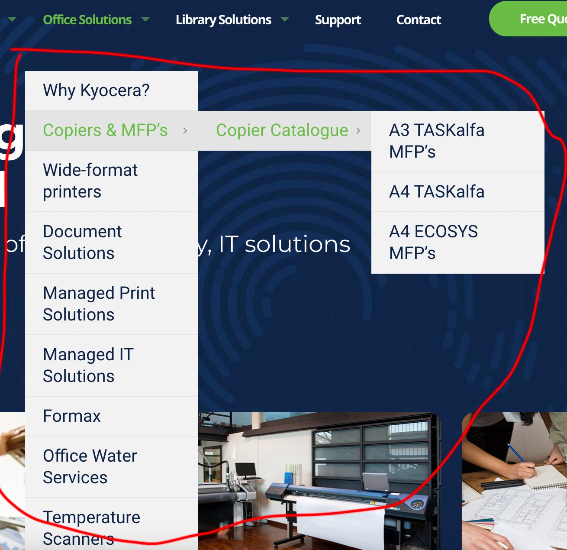
Task: Open Managed Print Solutions entry
Action: 112,304
